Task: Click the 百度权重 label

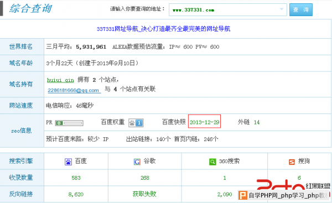Action: click(113, 122)
